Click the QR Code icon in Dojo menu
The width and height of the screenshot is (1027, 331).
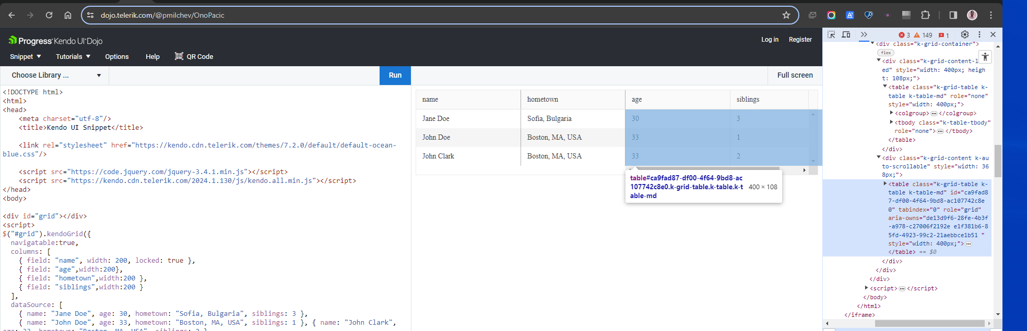click(x=179, y=56)
